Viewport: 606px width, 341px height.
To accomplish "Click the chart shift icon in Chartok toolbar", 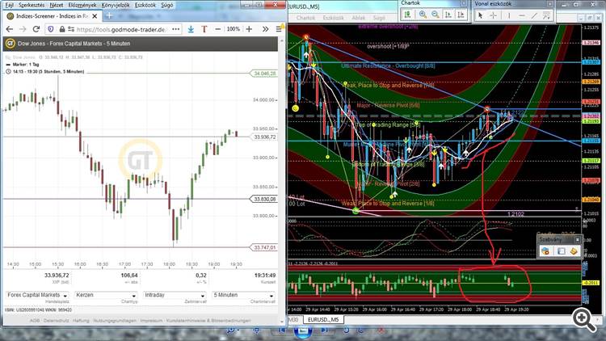I will [x=461, y=15].
